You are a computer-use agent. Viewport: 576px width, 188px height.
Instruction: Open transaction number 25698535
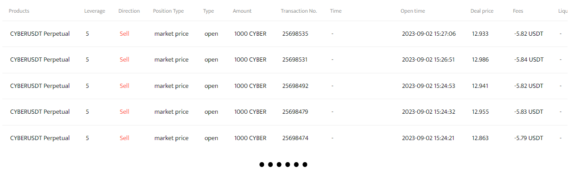click(295, 34)
